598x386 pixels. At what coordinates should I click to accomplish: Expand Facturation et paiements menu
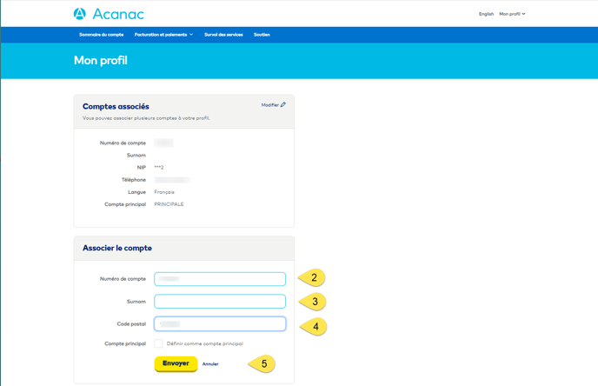click(x=163, y=35)
